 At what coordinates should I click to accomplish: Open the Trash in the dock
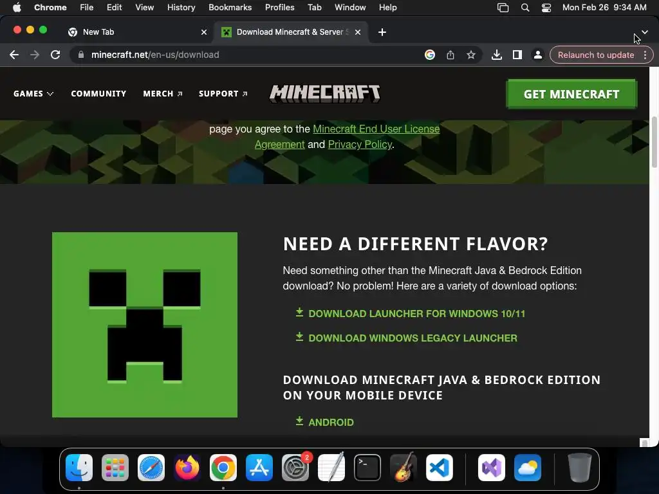(x=580, y=468)
